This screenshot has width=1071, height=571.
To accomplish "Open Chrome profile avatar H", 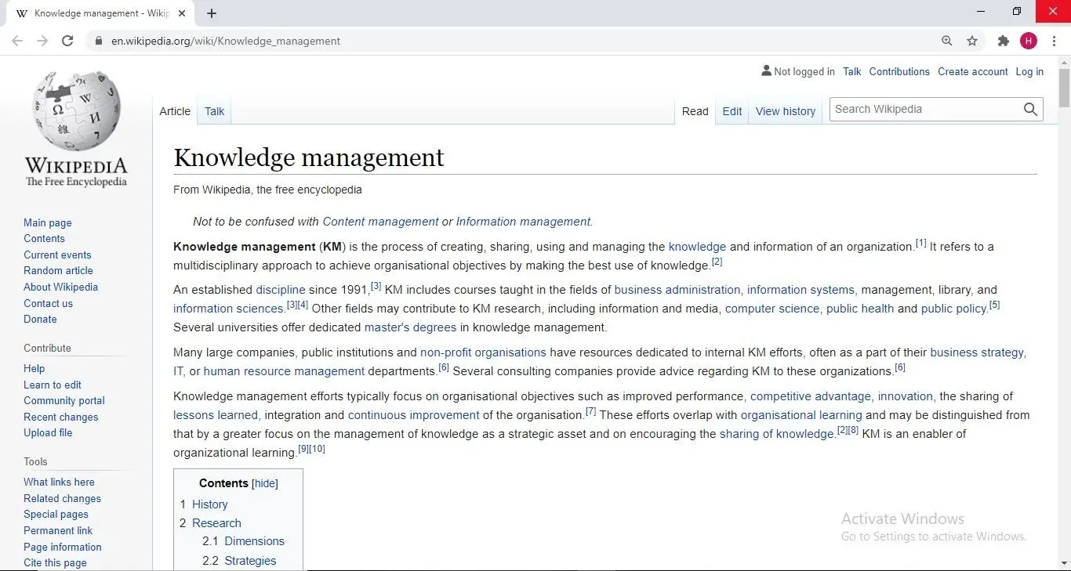I will [x=1029, y=41].
